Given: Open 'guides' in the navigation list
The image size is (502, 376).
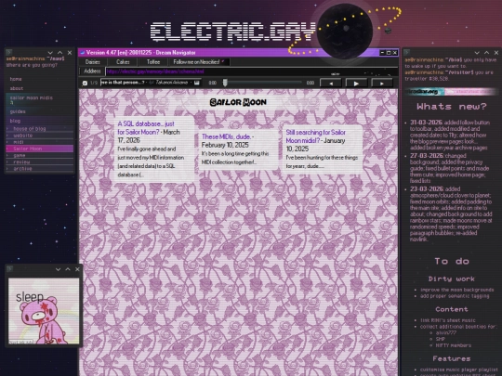Looking at the screenshot, I should click(18, 111).
